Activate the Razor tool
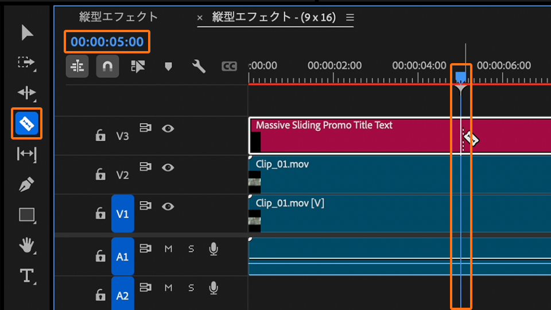This screenshot has width=551, height=310. pos(27,123)
